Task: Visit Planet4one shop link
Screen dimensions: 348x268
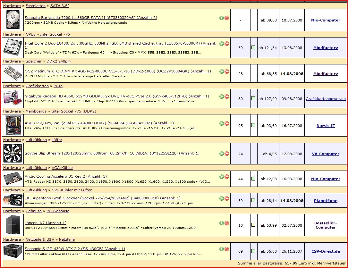Action: click(326, 201)
